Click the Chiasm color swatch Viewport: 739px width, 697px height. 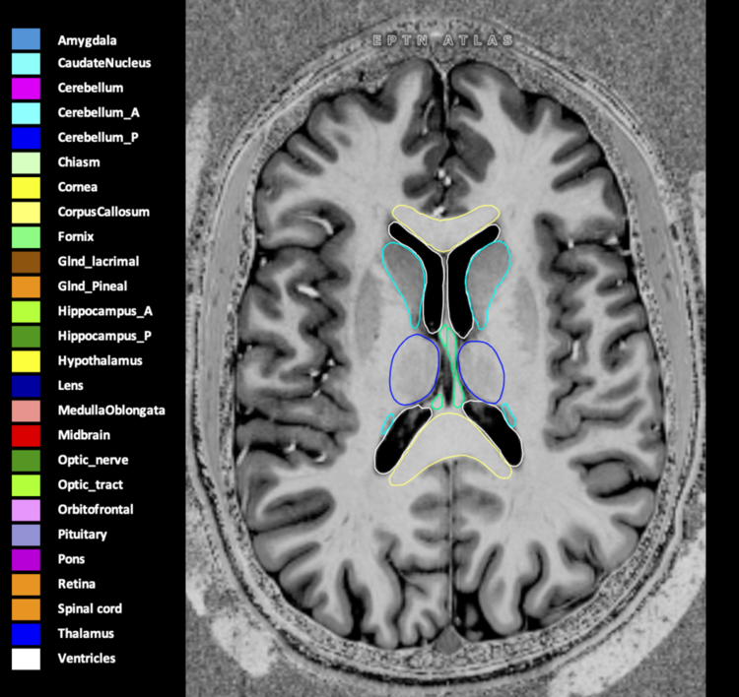(26, 163)
